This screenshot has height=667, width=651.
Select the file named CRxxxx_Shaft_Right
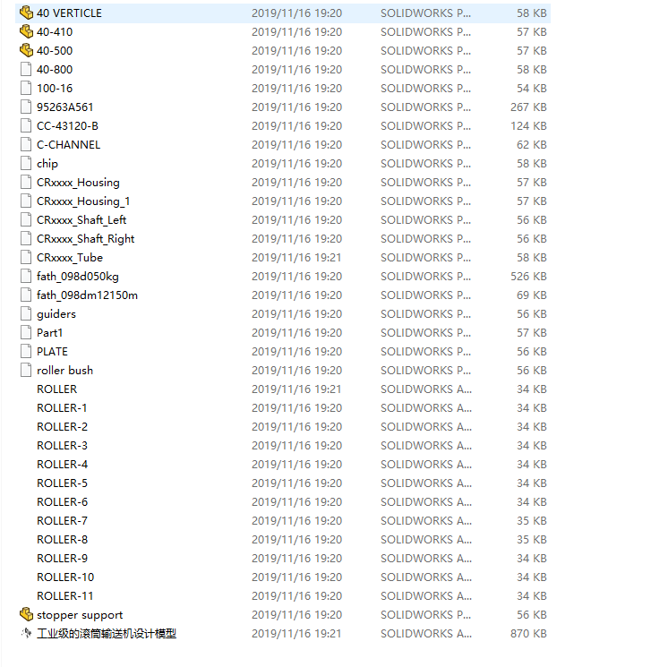pos(86,239)
